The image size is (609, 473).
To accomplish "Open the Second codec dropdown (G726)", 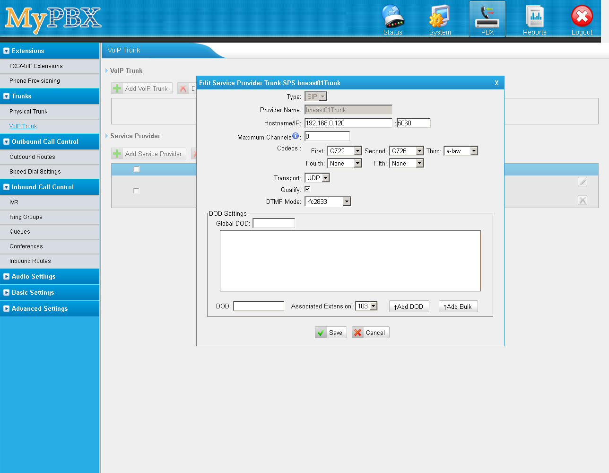I will 406,151.
